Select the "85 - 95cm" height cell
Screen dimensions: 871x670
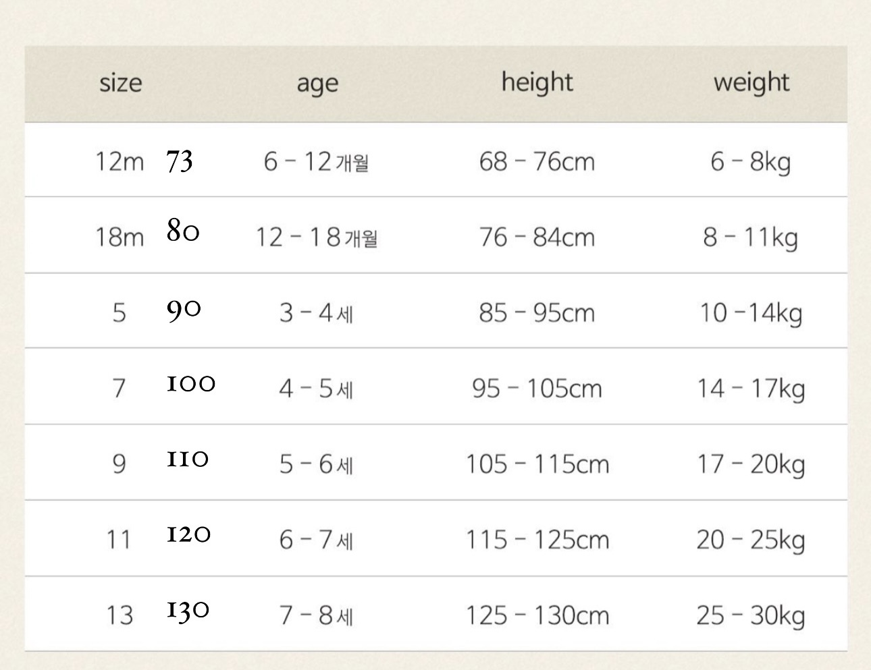pyautogui.click(x=537, y=313)
